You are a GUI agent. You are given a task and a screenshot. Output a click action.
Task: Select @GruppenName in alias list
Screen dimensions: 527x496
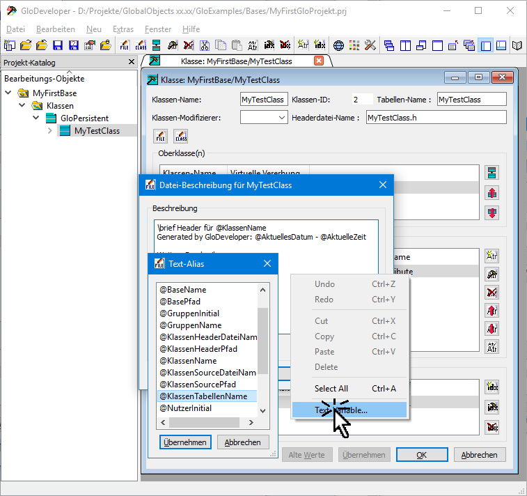pyautogui.click(x=207, y=325)
